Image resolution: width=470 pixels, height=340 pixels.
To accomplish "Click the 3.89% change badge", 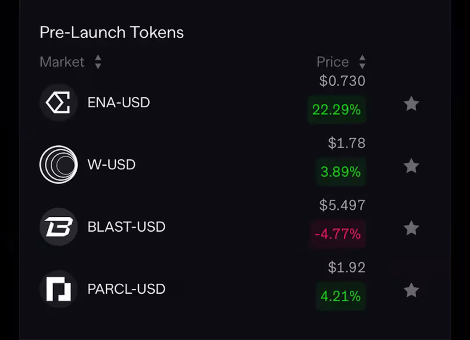I will [x=341, y=172].
